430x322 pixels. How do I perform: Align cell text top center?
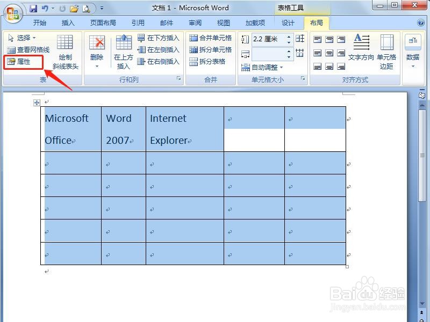pyautogui.click(x=329, y=39)
